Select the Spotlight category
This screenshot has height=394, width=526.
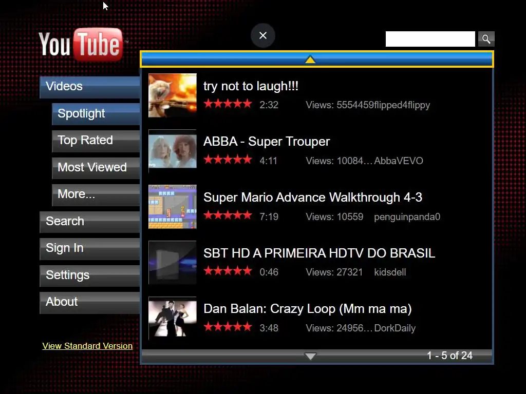click(96, 114)
